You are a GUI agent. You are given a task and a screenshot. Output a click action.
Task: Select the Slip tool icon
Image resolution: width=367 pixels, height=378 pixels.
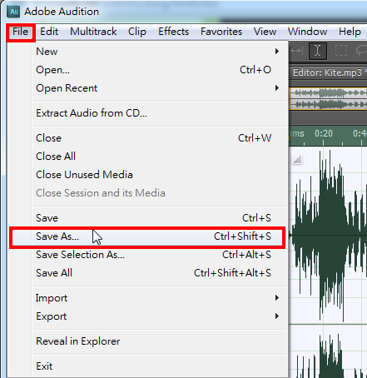tap(296, 51)
